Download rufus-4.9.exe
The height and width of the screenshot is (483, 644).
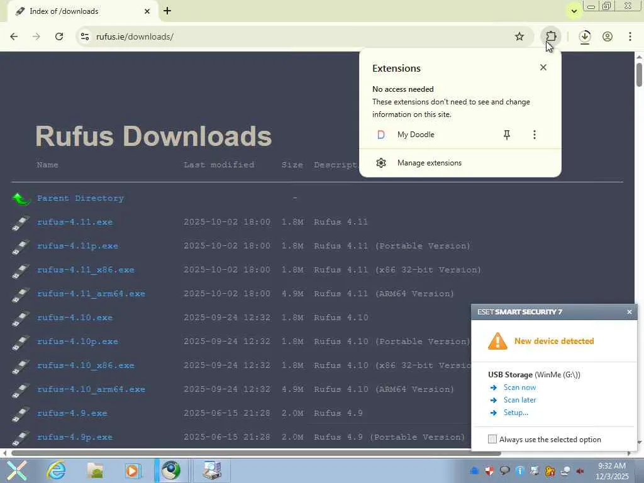pyautogui.click(x=72, y=413)
